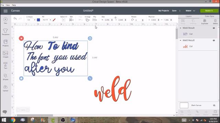The height and width of the screenshot is (123, 220).
Task: Open the View menu
Action: pyautogui.click(x=8, y=5)
